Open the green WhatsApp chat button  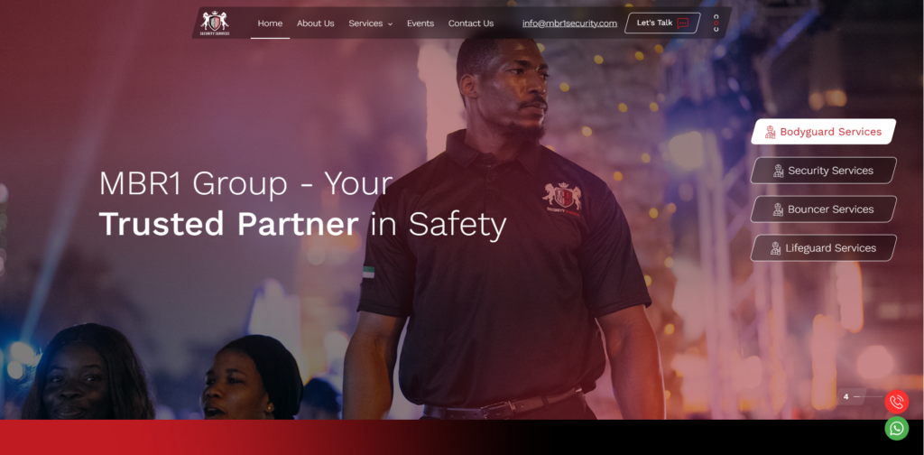(x=896, y=429)
